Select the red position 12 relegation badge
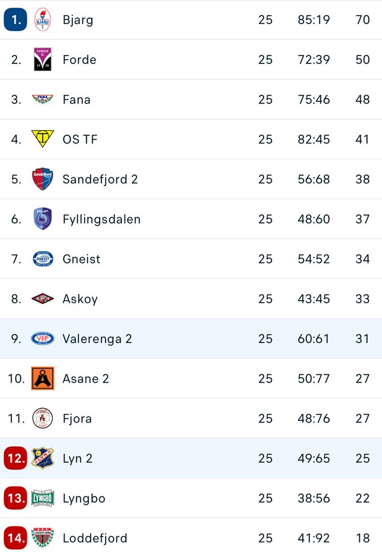This screenshot has height=556, width=382. click(15, 458)
